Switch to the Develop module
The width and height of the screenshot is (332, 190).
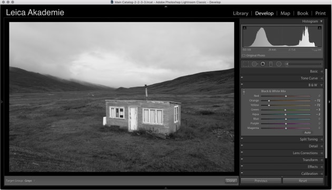click(264, 13)
